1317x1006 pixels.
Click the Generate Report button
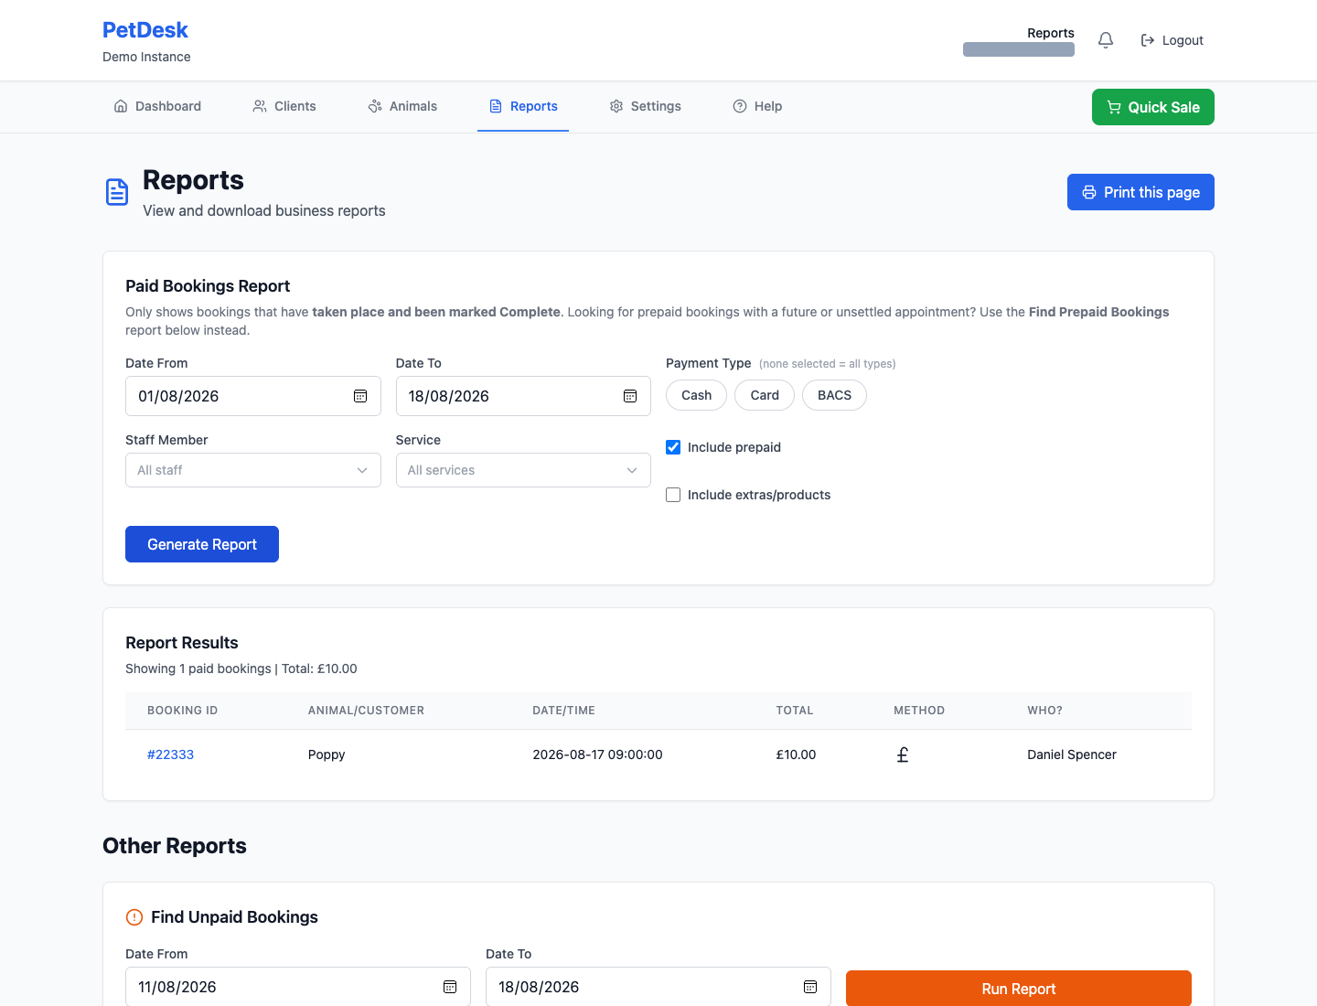202,544
